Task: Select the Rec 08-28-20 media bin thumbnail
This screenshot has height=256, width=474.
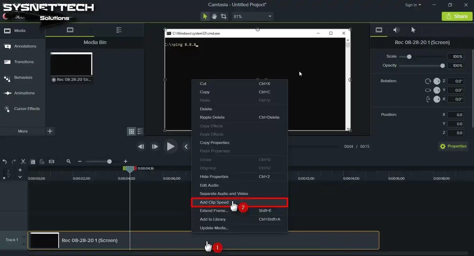Action: (x=71, y=64)
